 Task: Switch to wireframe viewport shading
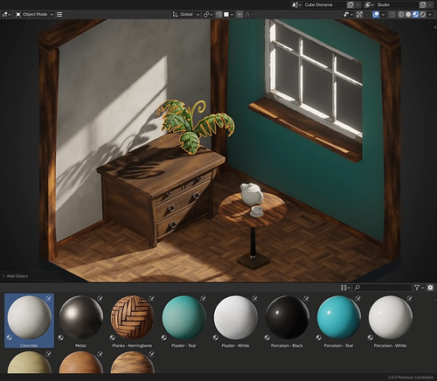pyautogui.click(x=401, y=14)
